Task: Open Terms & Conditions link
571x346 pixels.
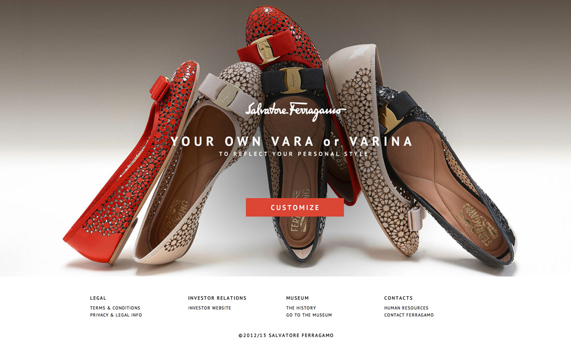Action: (115, 308)
